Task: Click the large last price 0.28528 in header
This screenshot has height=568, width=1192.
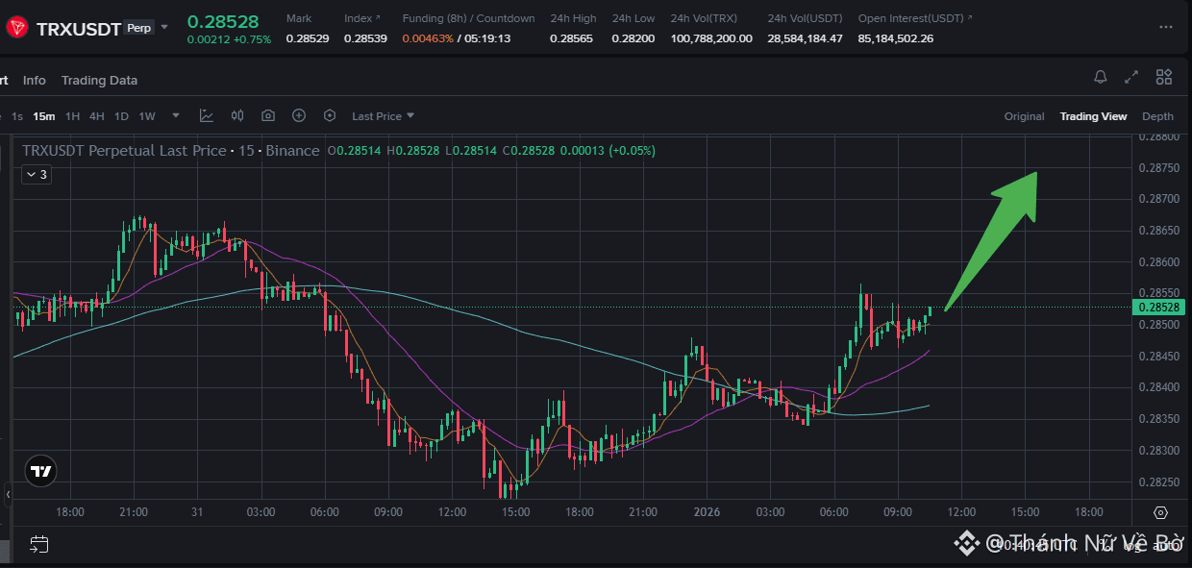Action: coord(223,21)
